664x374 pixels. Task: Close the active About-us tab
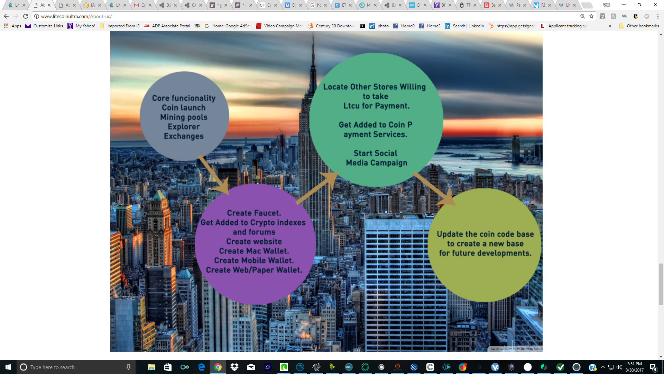pos(49,5)
